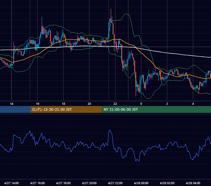The image size is (211, 186).
Task: Click the time axis label 16
Action: tap(38, 104)
